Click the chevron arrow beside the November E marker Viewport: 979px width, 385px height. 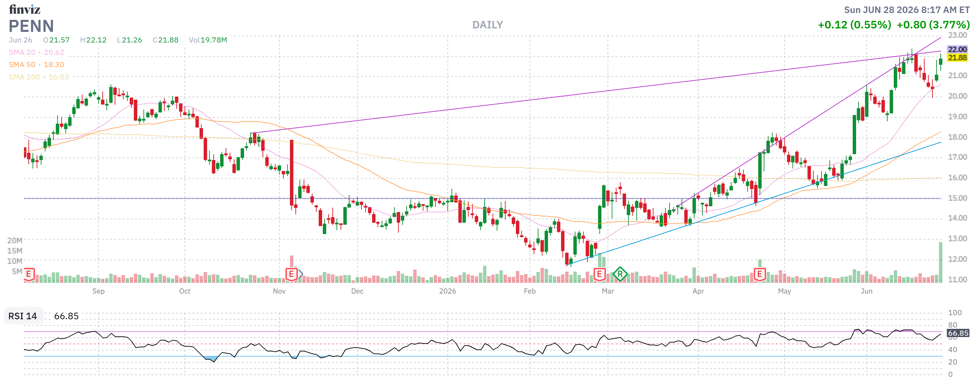click(x=300, y=274)
